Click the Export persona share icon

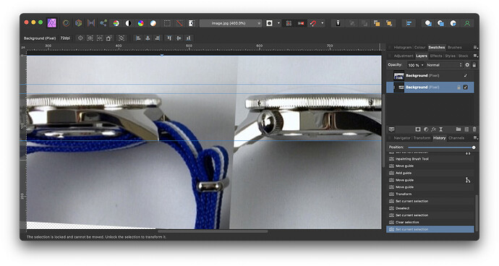click(x=103, y=23)
